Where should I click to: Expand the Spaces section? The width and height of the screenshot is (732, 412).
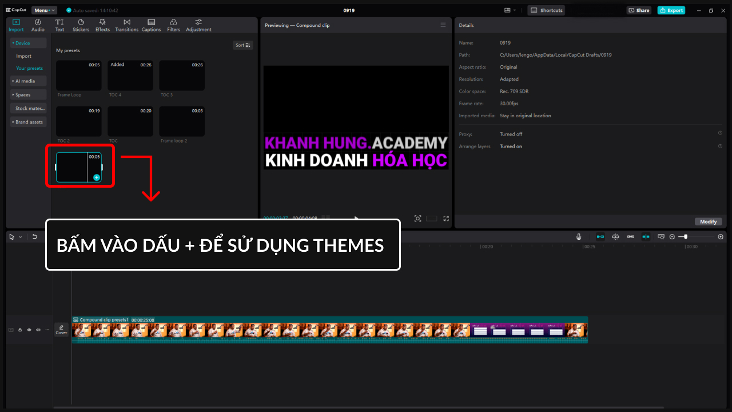[x=28, y=94]
